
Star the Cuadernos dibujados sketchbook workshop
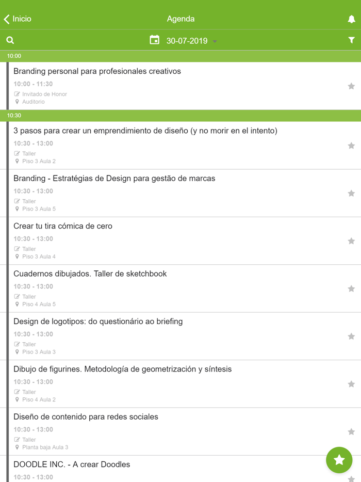coord(351,288)
